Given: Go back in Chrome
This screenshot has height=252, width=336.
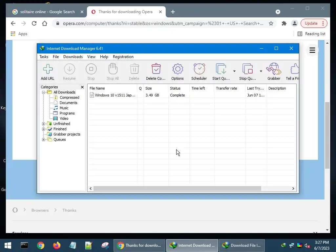Looking at the screenshot, I should [13, 23].
